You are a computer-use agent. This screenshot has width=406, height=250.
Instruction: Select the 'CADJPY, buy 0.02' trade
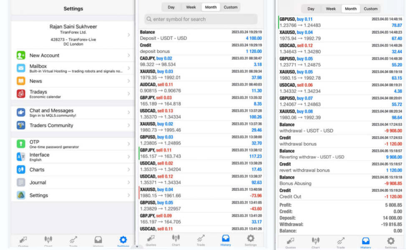click(201, 62)
